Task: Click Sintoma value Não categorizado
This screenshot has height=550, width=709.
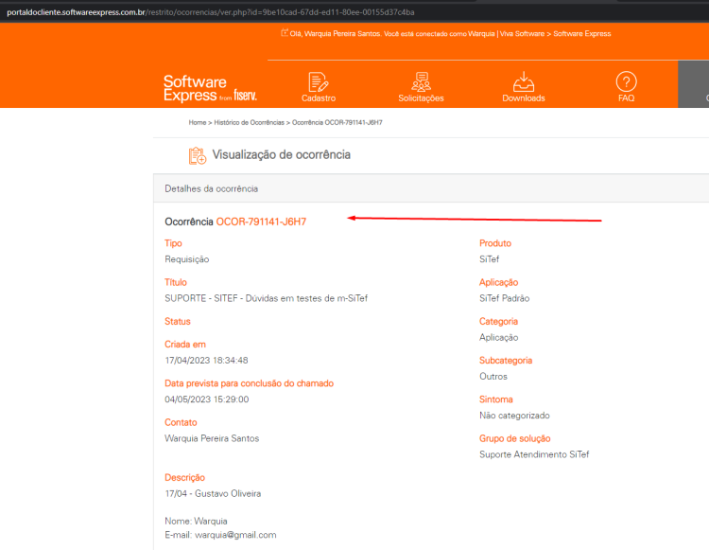Action: [514, 416]
